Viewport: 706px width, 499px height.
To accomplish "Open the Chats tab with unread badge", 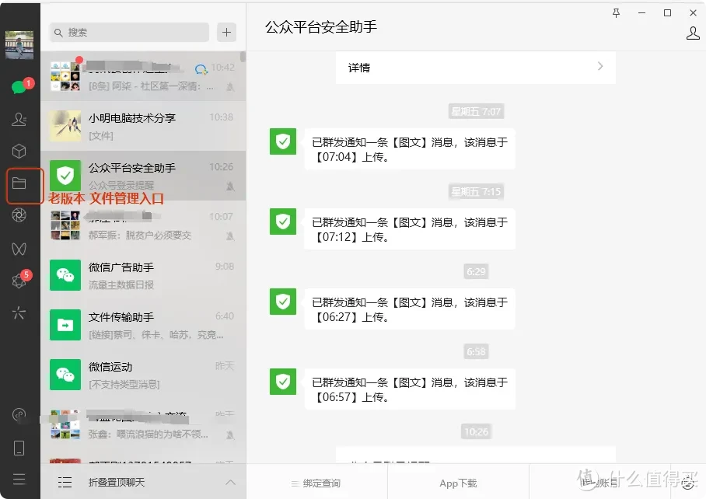I will (x=20, y=86).
